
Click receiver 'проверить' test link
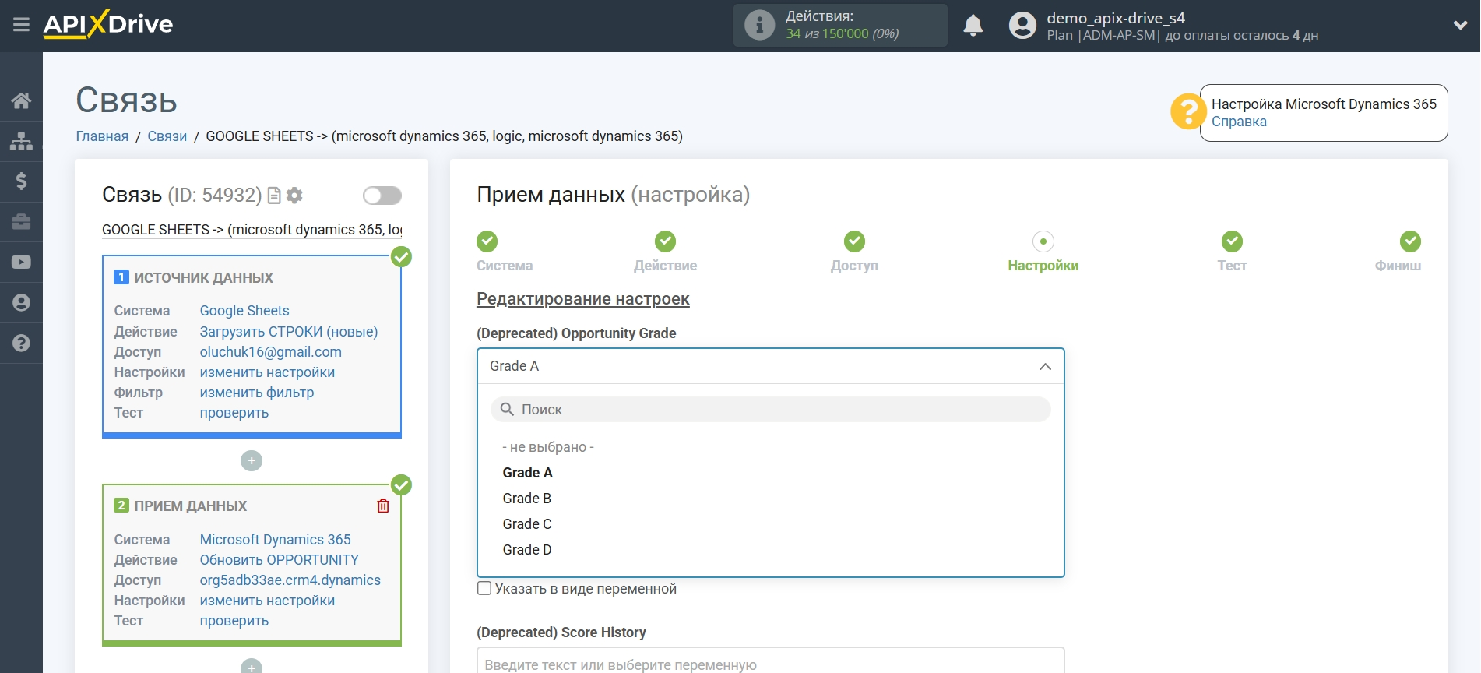(234, 621)
